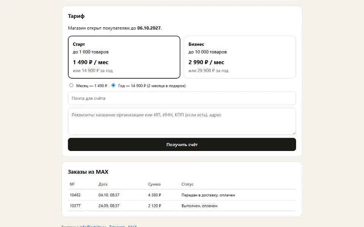Click the Статус column header
The width and height of the screenshot is (364, 227).
click(x=187, y=184)
